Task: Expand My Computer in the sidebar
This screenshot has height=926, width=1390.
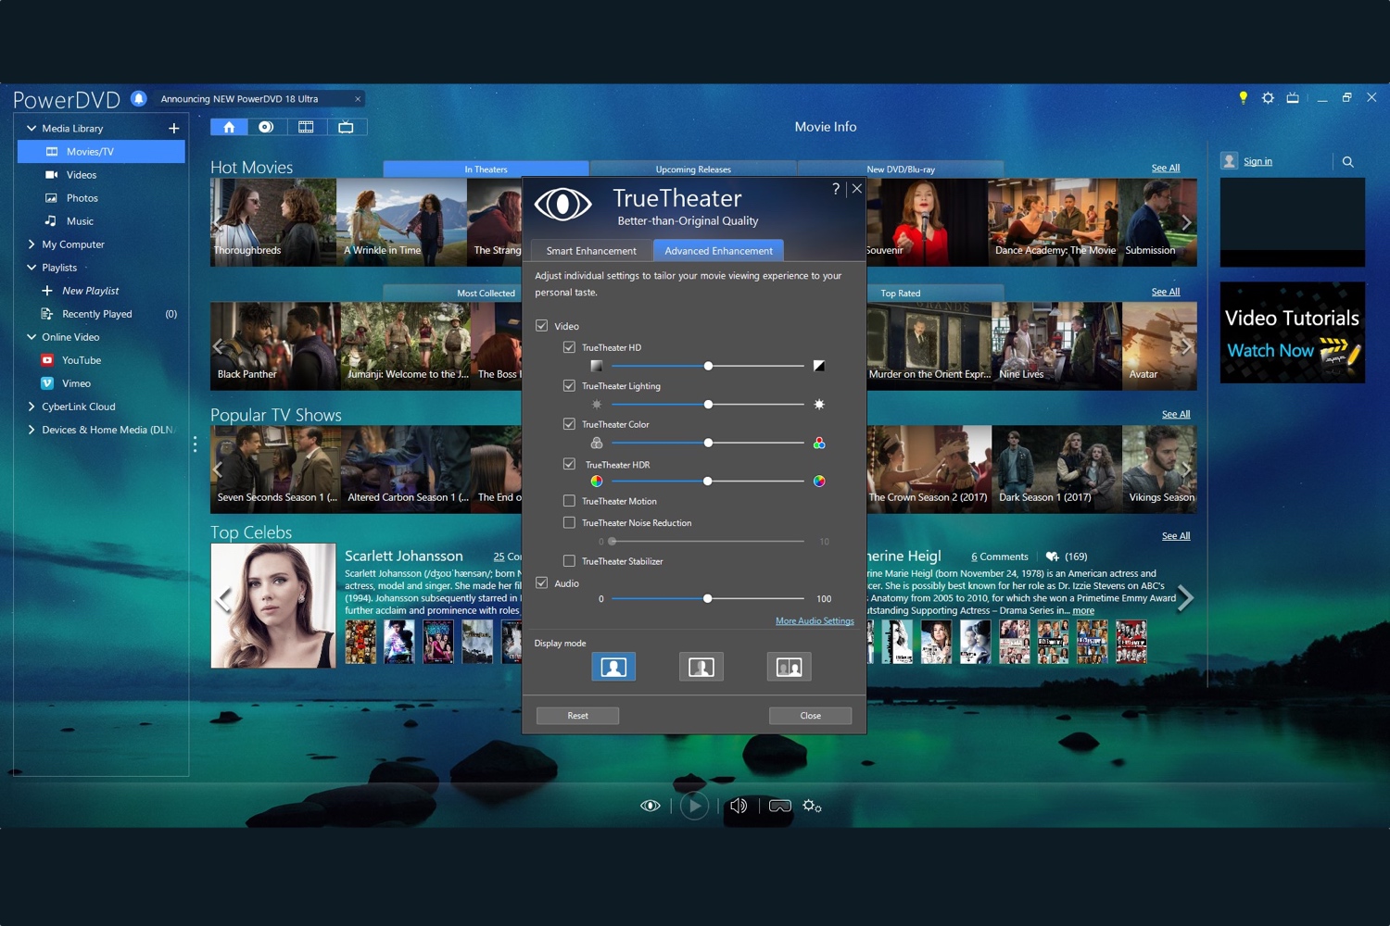Action: coord(32,244)
